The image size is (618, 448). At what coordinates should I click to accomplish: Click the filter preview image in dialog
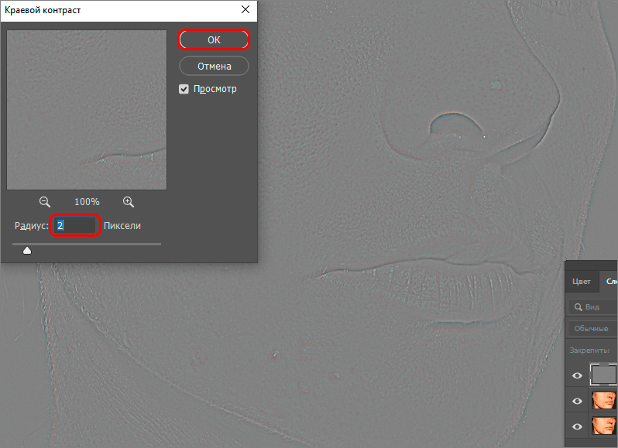[x=87, y=110]
